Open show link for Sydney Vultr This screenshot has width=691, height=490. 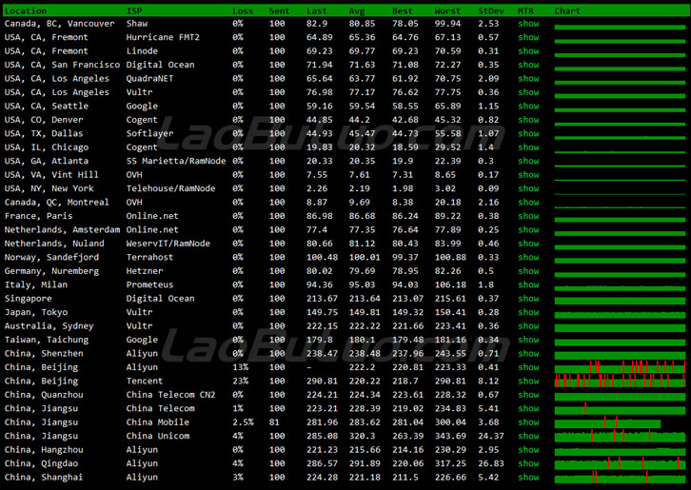point(528,326)
